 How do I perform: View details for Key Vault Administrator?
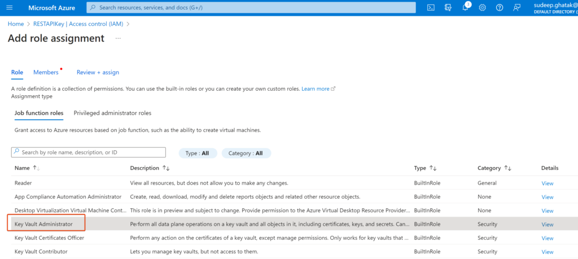548,225
